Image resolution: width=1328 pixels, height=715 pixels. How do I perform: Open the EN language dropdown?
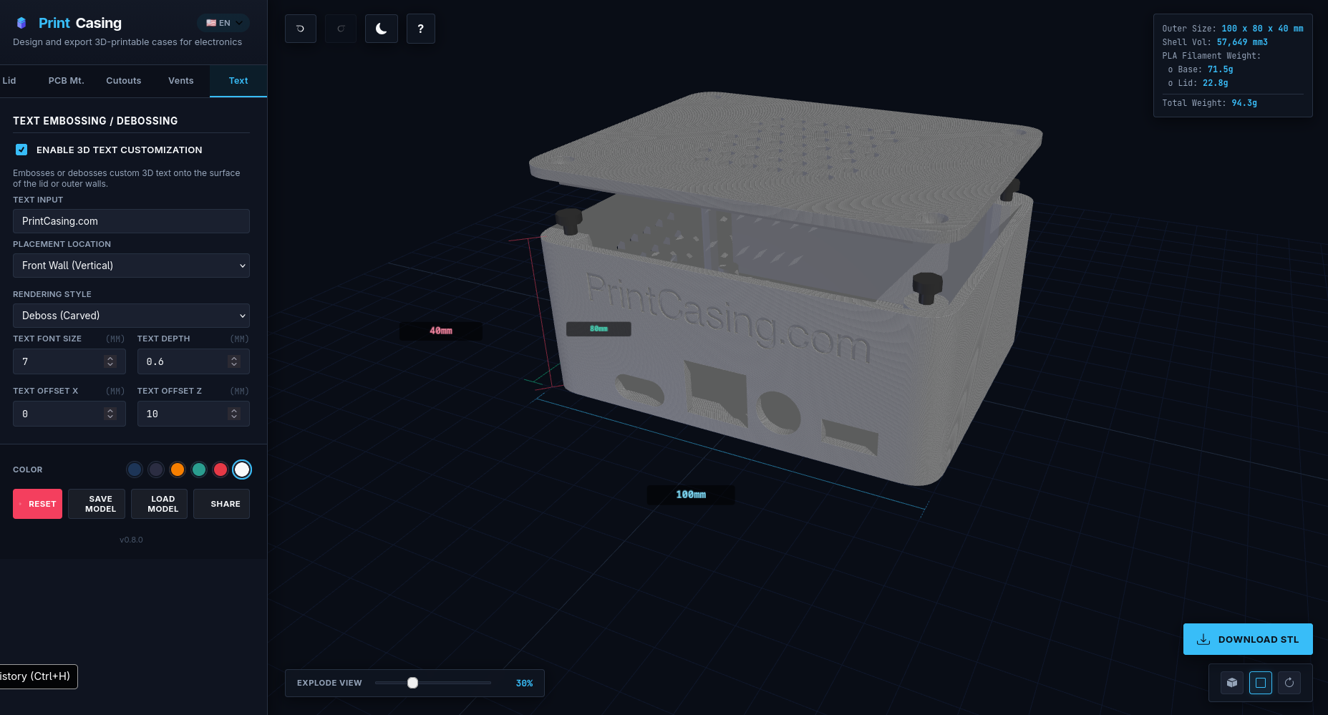pos(223,23)
